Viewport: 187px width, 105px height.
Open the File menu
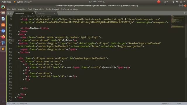[x=9, y=9]
